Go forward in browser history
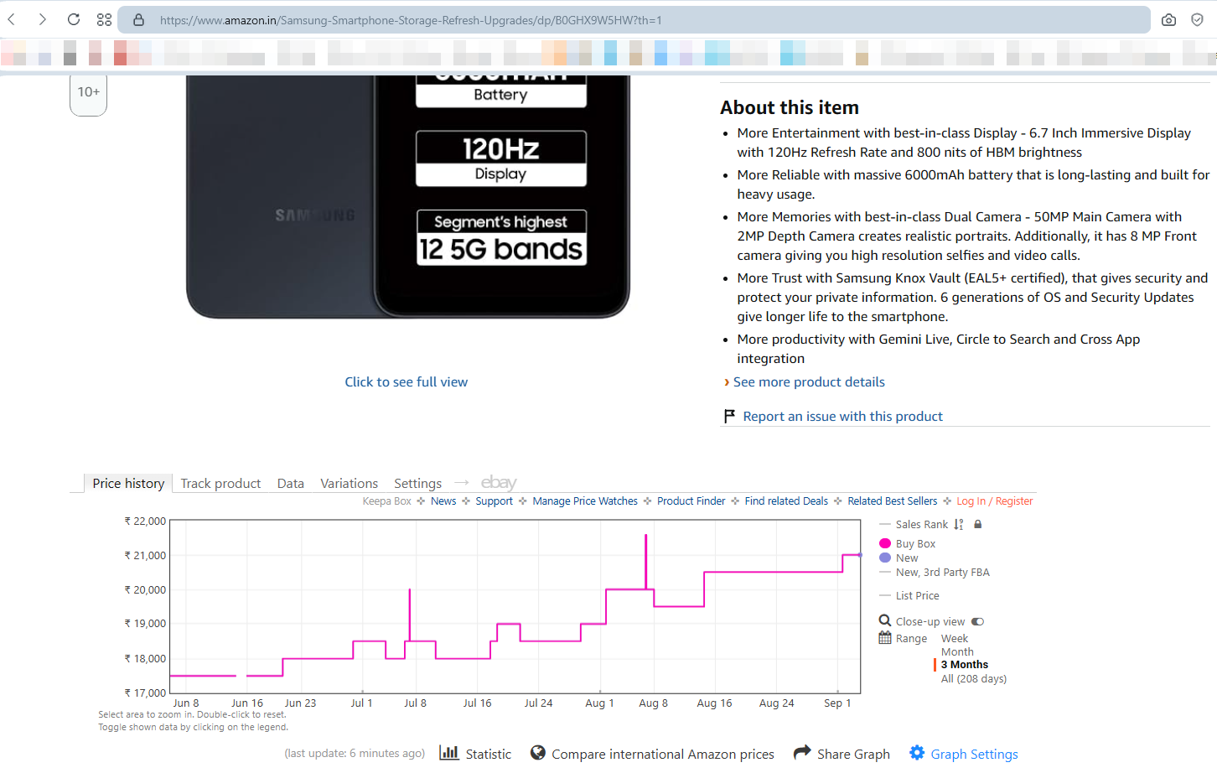1217x773 pixels. coord(42,19)
